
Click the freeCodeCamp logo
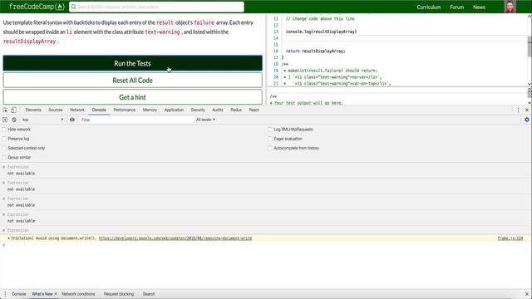pos(37,7)
